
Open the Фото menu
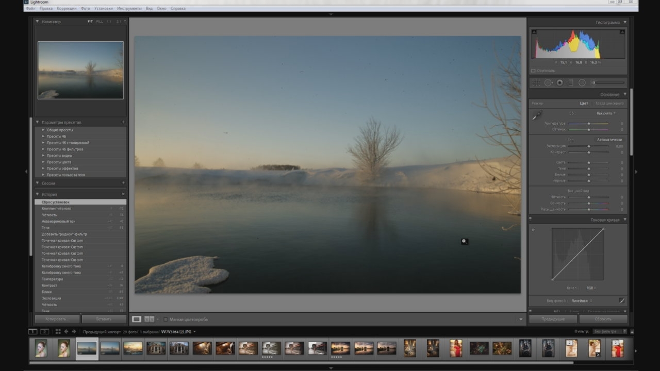[x=85, y=8]
